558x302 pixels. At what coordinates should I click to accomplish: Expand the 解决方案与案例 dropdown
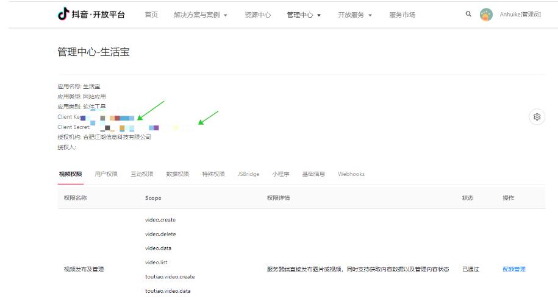pyautogui.click(x=201, y=15)
